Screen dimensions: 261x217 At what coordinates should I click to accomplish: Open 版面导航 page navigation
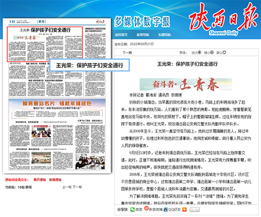143,35
